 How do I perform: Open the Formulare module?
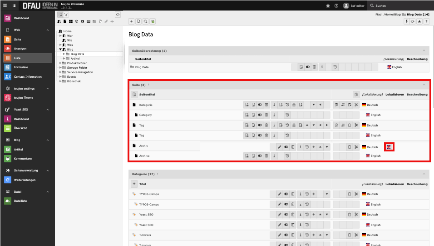[x=21, y=67]
